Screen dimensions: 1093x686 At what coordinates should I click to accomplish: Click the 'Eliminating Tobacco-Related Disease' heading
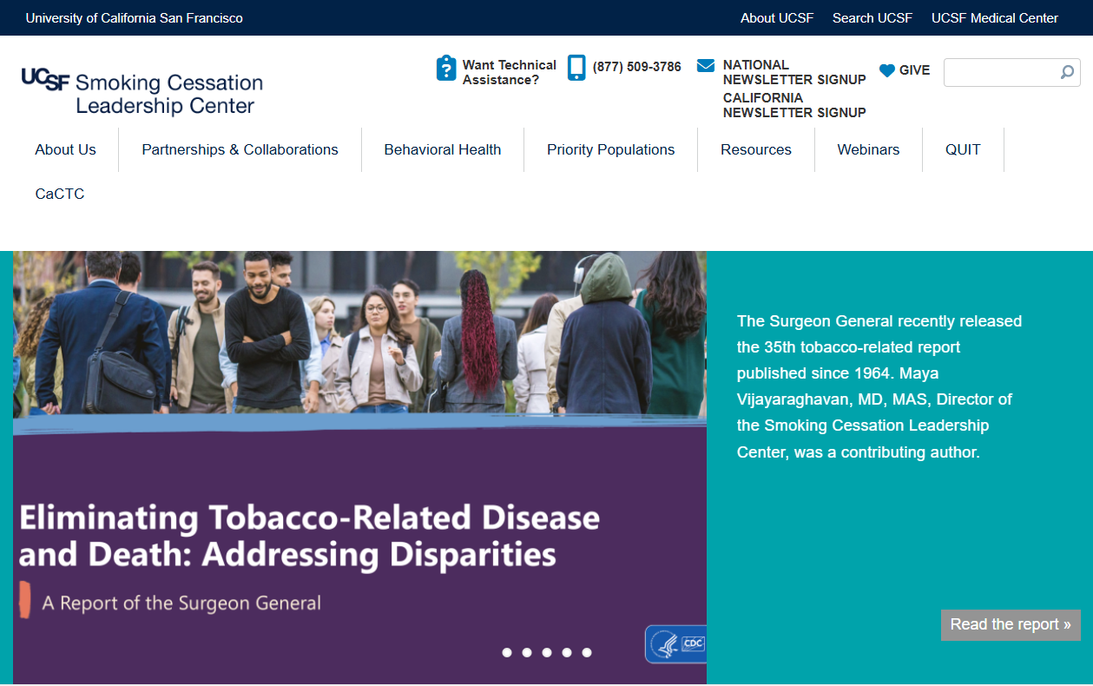(x=309, y=536)
